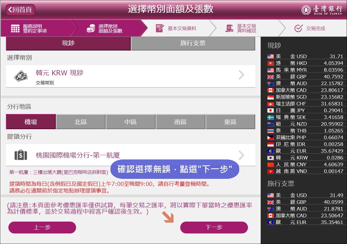Click the Canada flag in 現鈔 CAD row
This screenshot has height=244, width=347.
coord(271,90)
